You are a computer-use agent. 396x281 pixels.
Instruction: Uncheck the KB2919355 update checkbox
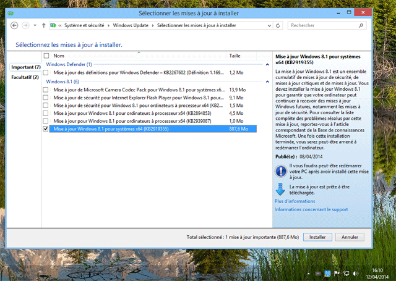tap(45, 129)
